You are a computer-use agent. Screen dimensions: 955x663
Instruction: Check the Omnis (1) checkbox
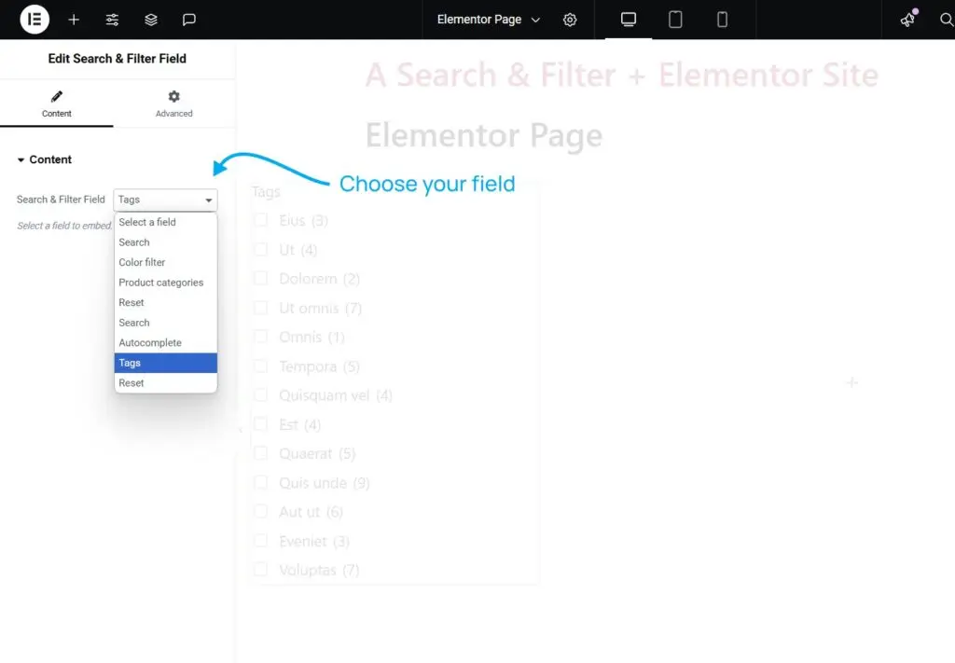click(x=261, y=337)
